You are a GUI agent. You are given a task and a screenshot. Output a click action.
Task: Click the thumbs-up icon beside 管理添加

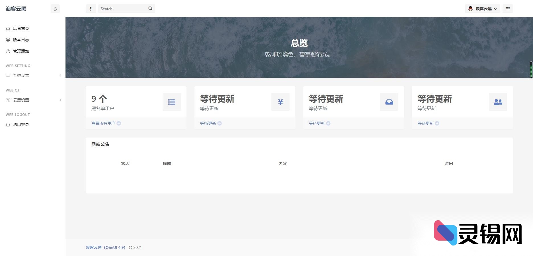[x=8, y=51]
